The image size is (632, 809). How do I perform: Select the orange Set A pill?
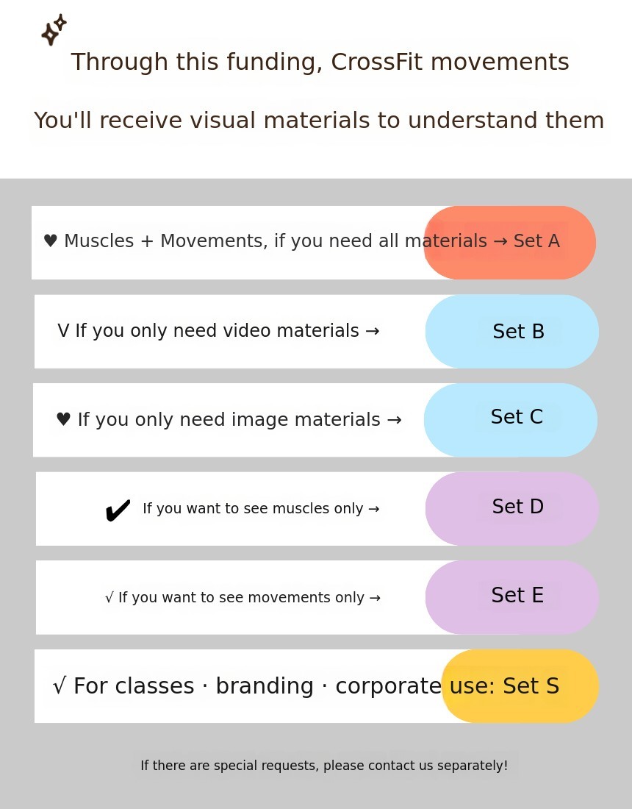point(510,242)
